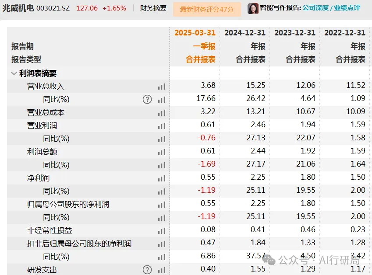Select the 2024-12-31 column header
372x275 pixels.
[x=245, y=33]
